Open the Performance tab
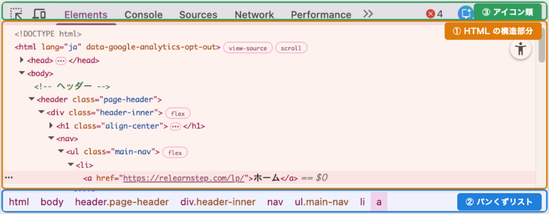 [321, 14]
